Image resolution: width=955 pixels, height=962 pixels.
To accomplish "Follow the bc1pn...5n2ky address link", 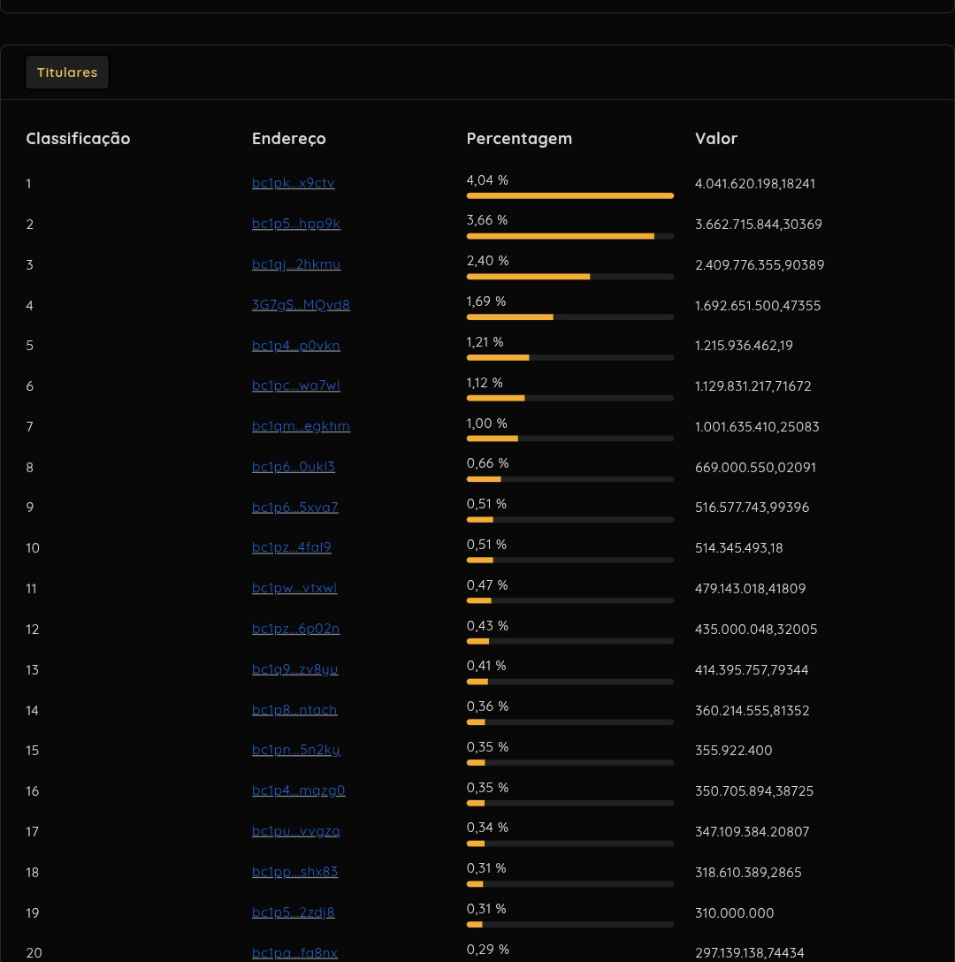I will [x=296, y=750].
